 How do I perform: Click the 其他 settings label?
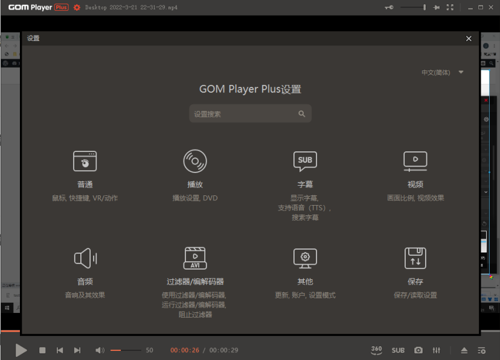click(x=305, y=282)
